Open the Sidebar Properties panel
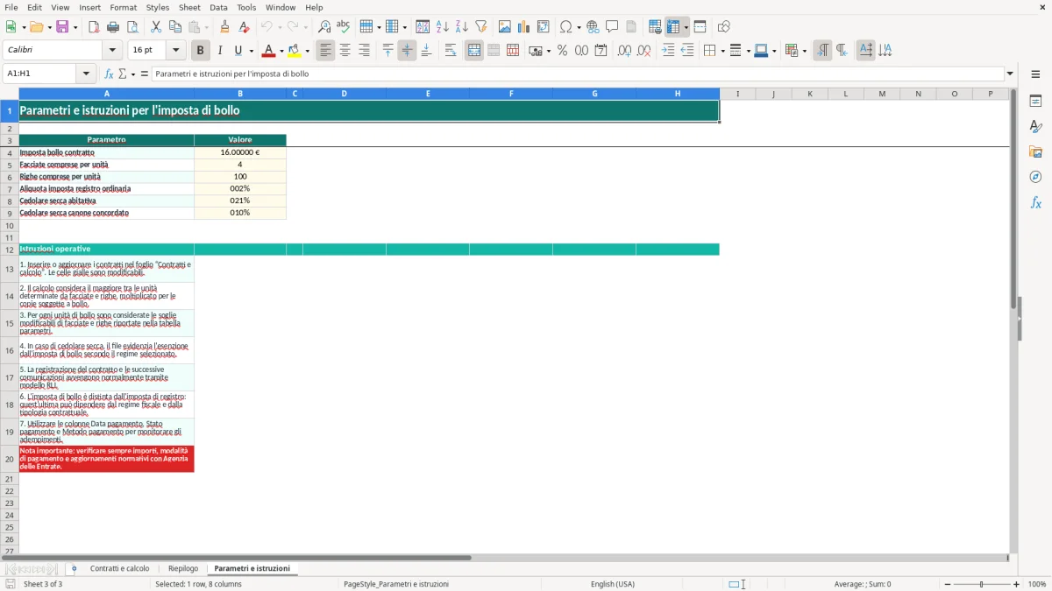 point(1035,102)
